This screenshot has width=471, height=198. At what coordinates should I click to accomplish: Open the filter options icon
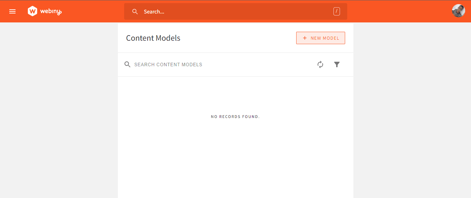point(337,65)
